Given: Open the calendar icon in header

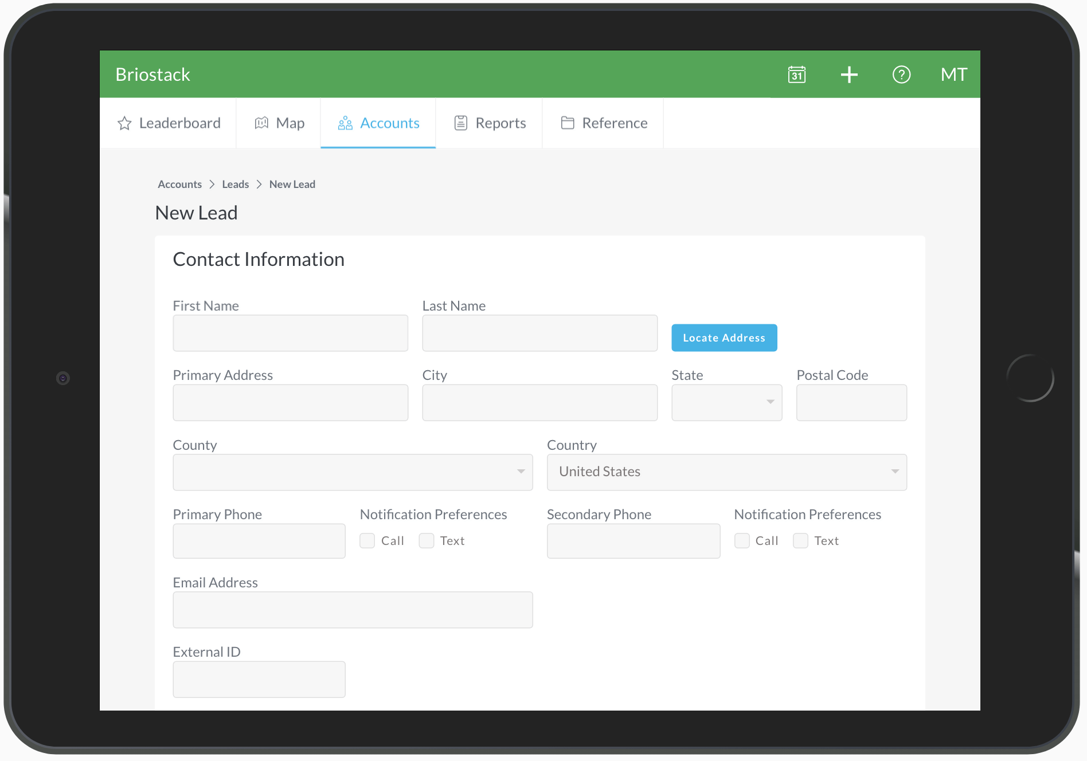Looking at the screenshot, I should [x=797, y=74].
